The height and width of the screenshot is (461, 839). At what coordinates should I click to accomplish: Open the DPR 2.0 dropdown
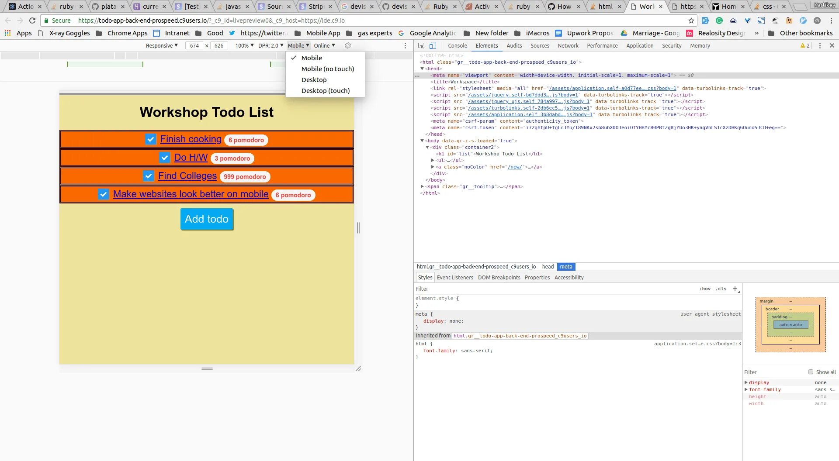click(271, 45)
